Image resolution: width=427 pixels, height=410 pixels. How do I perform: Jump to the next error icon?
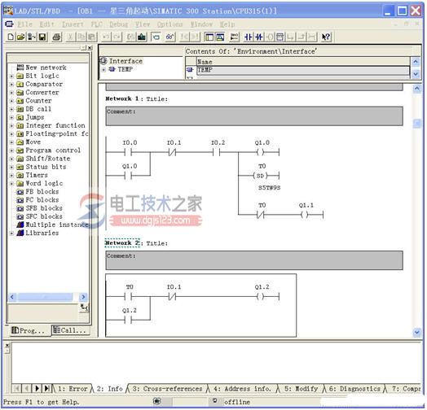click(195, 37)
